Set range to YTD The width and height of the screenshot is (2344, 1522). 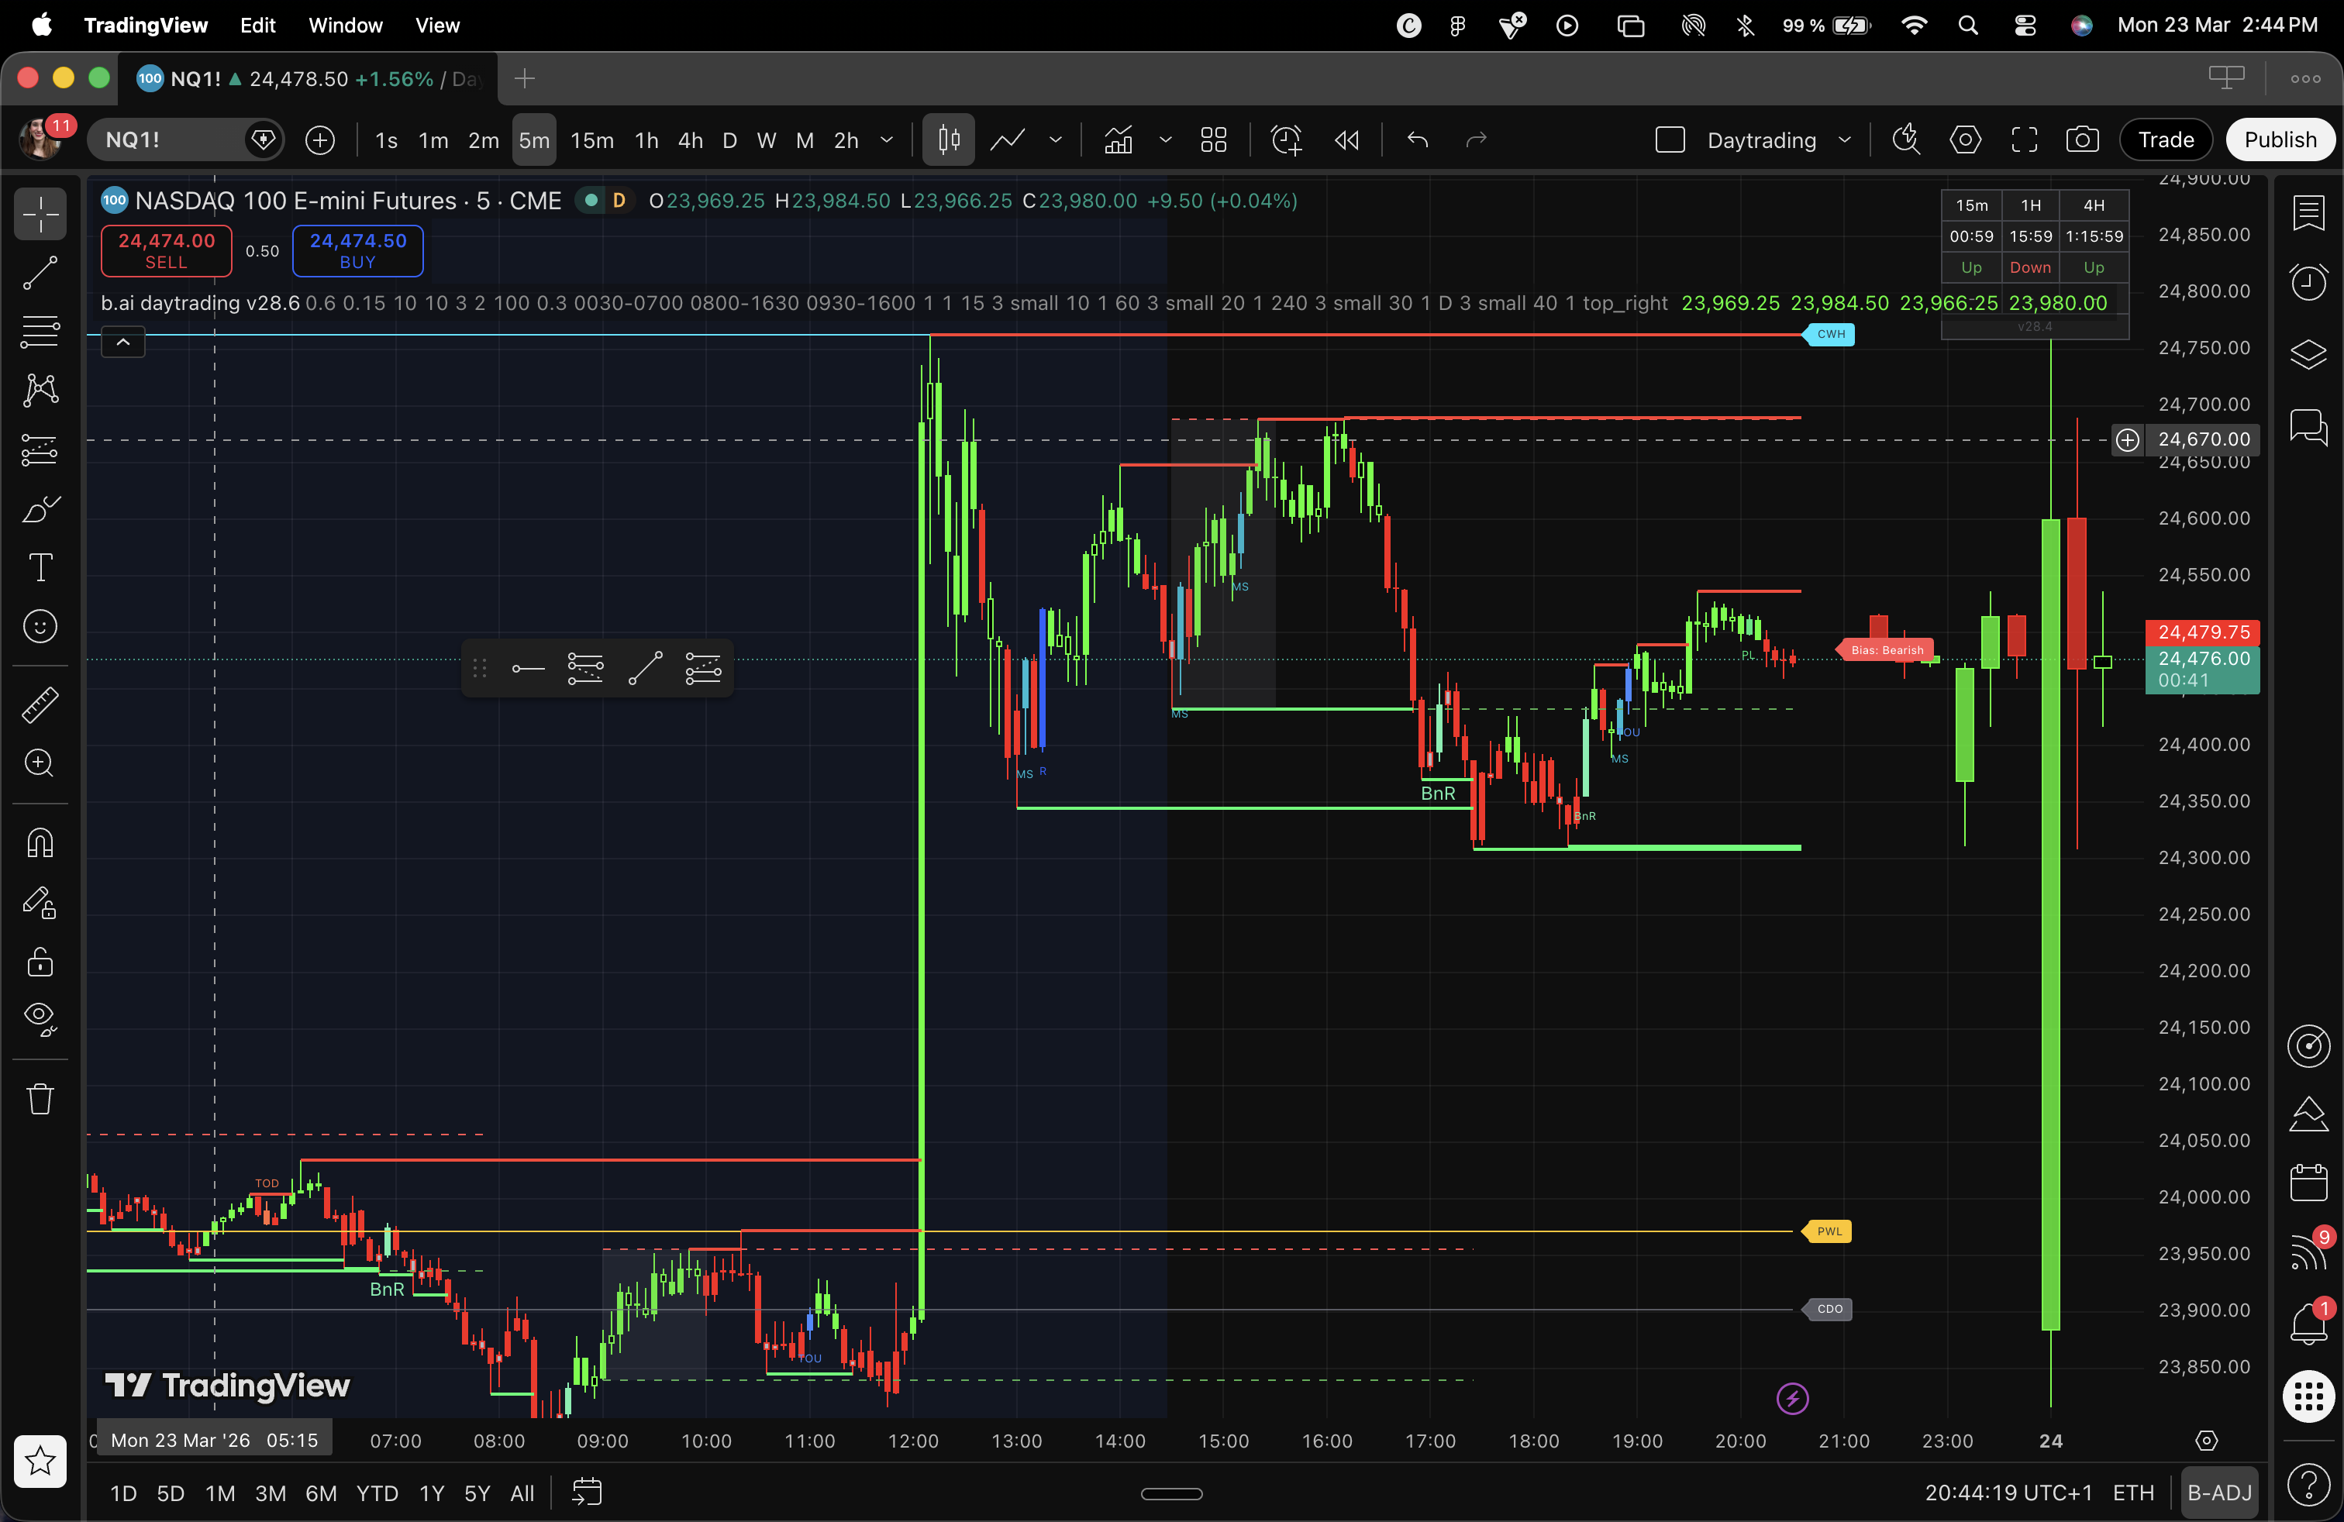tap(377, 1493)
